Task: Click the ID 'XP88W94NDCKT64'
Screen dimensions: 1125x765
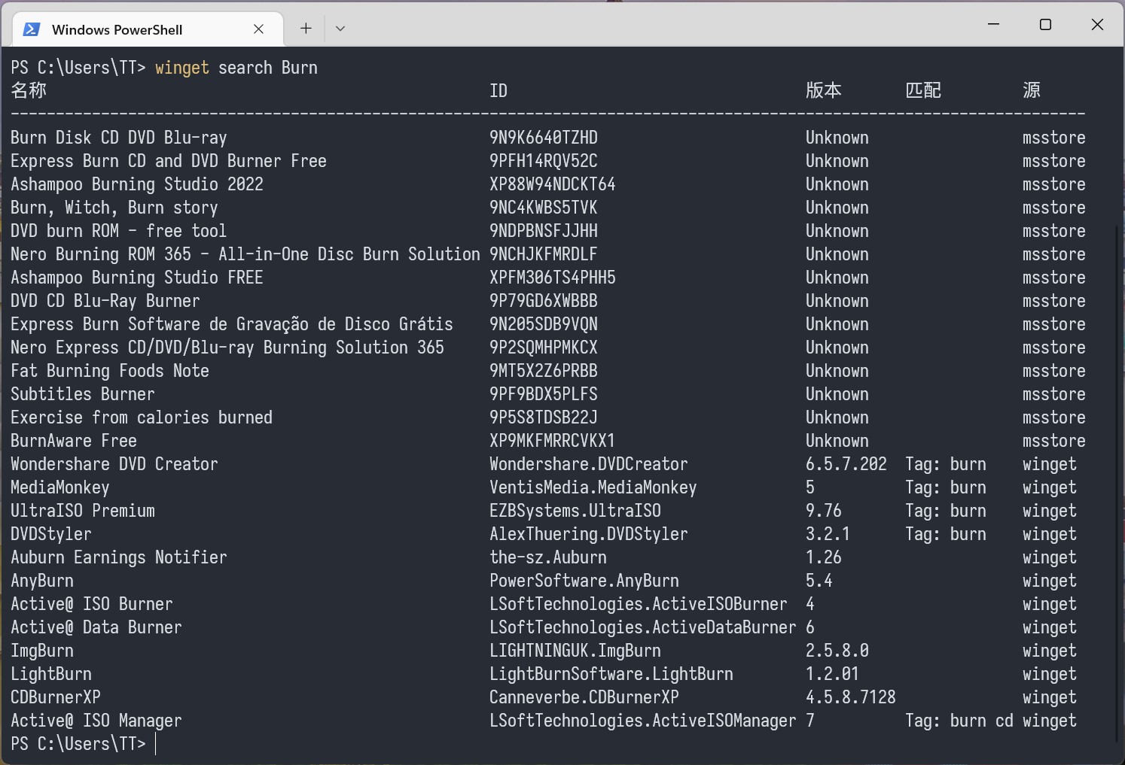Action: pyautogui.click(x=553, y=184)
